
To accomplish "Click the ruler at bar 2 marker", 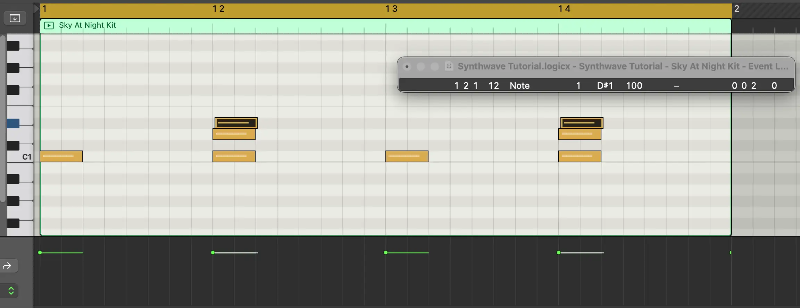I will click(x=736, y=9).
